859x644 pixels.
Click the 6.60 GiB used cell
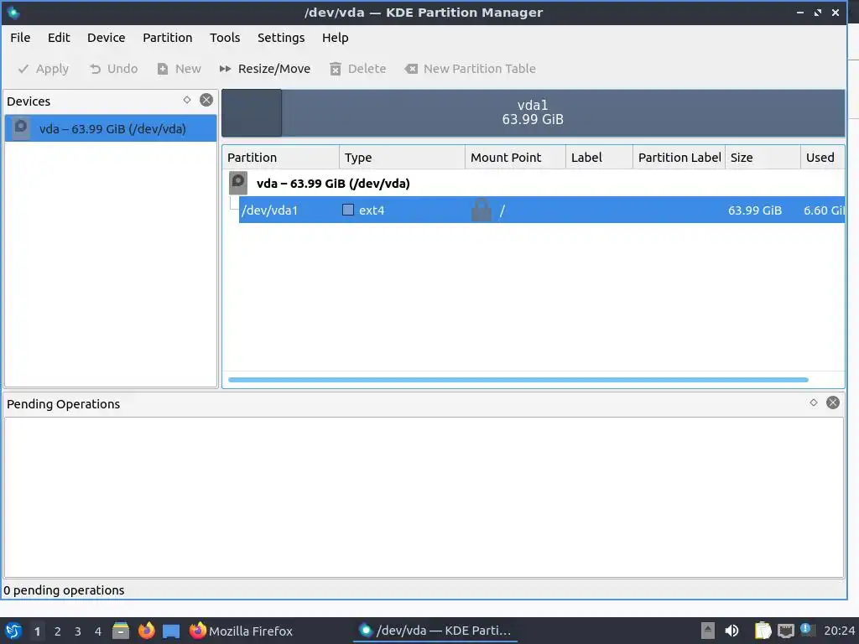click(824, 210)
